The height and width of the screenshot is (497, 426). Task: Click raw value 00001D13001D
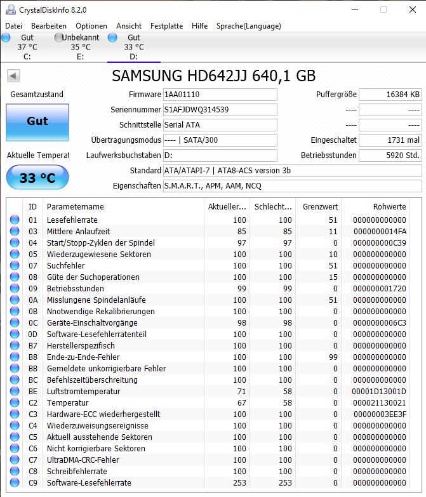(x=379, y=392)
